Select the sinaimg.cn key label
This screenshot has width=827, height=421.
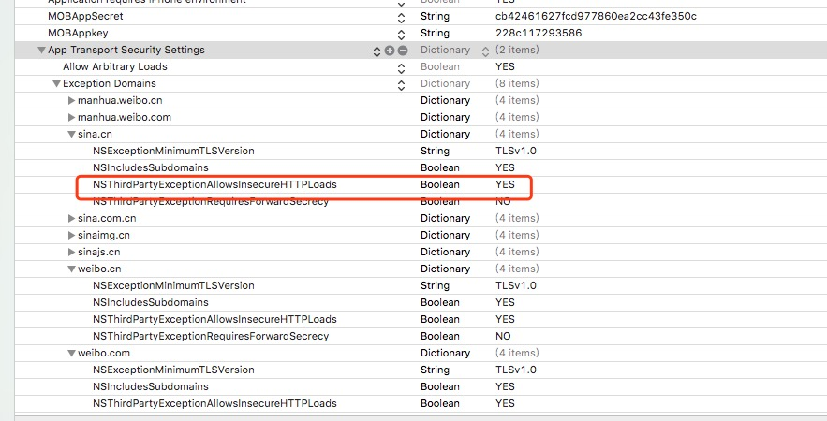pos(103,236)
